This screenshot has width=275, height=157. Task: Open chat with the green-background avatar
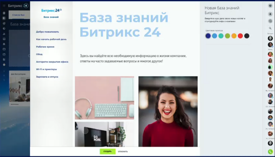tap(270, 67)
